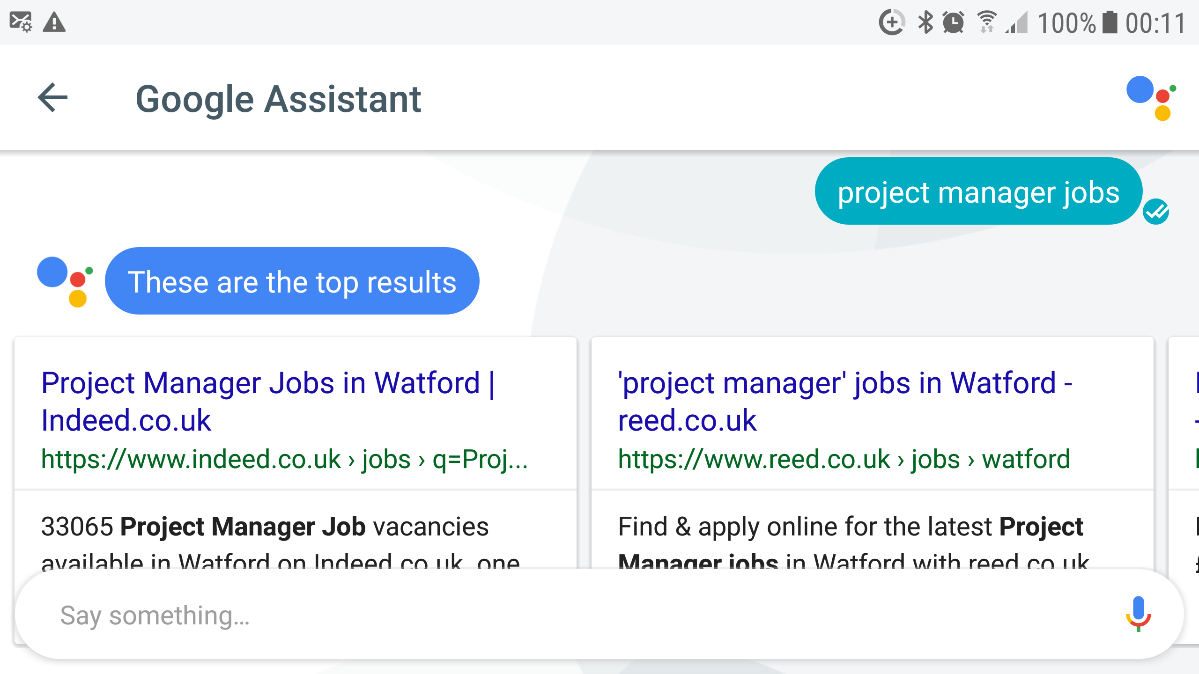The width and height of the screenshot is (1199, 674).
Task: Tap the warning triangle in status bar
Action: (54, 22)
